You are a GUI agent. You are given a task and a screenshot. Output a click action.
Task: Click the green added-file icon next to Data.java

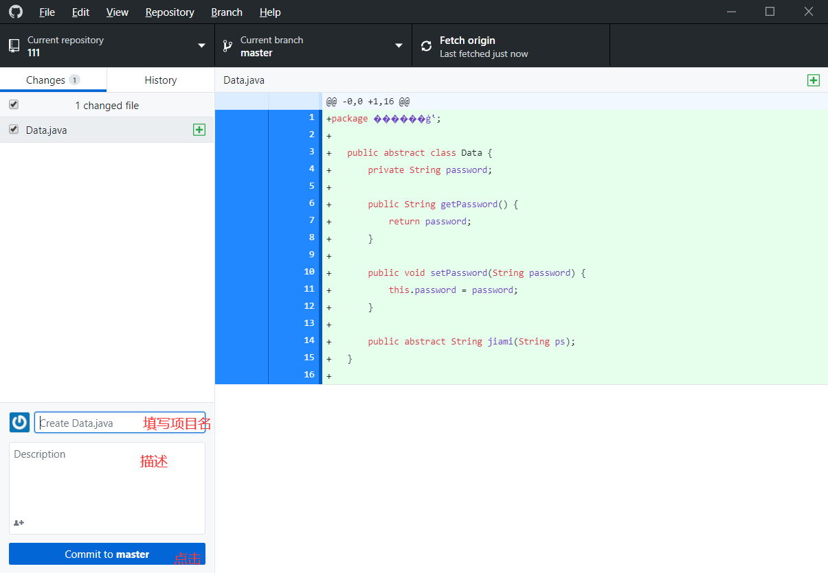(x=199, y=130)
